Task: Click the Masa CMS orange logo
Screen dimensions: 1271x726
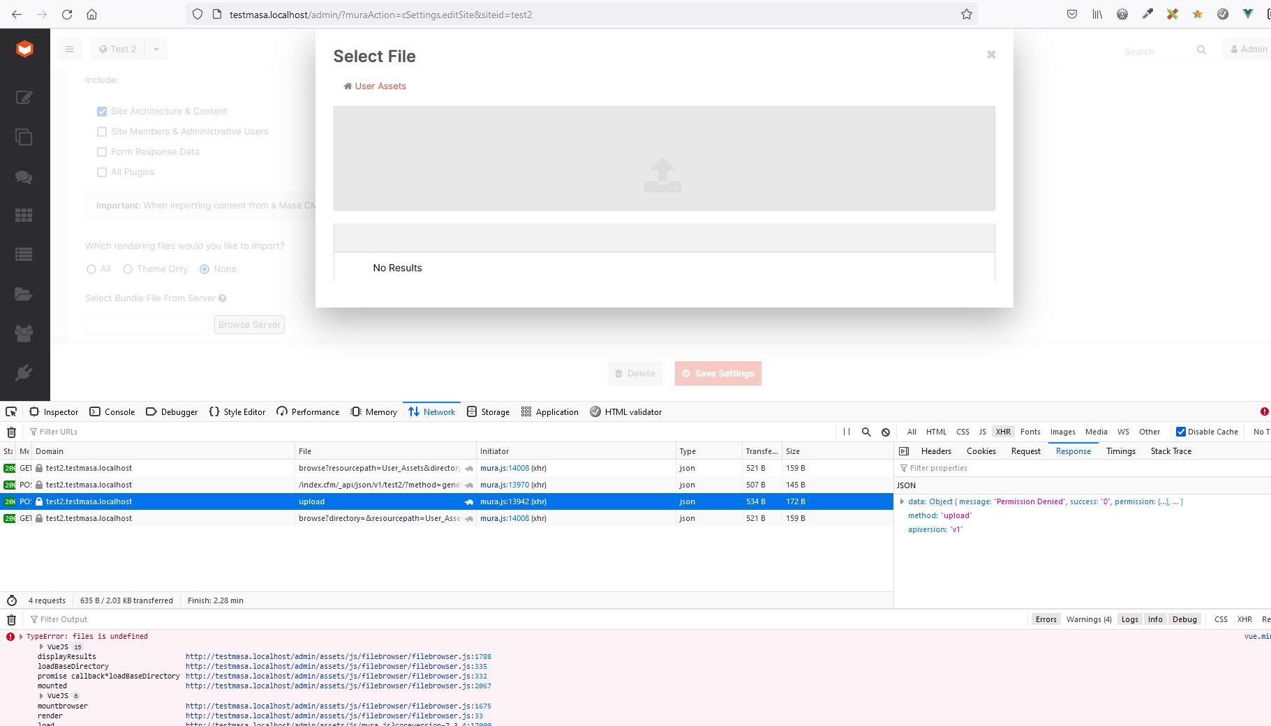Action: (x=24, y=49)
